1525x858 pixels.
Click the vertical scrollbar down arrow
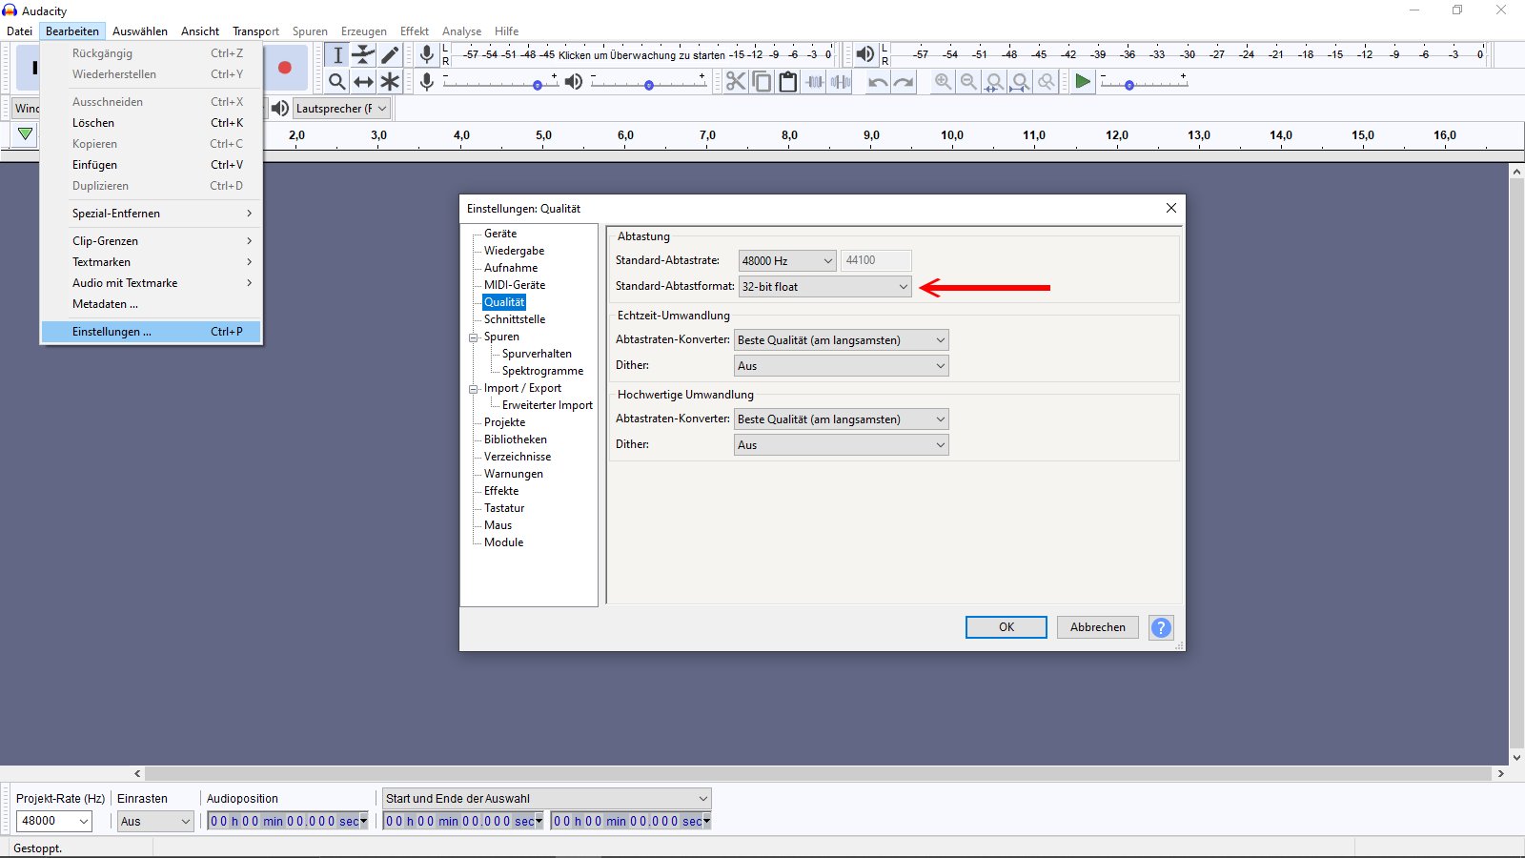1516,758
